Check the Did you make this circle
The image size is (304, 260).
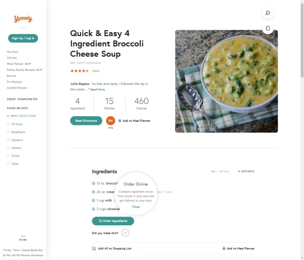pos(125,232)
